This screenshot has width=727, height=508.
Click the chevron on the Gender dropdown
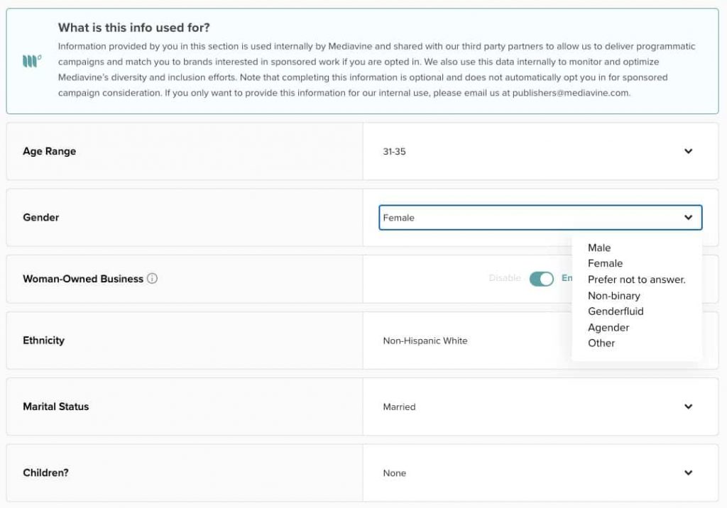(687, 218)
